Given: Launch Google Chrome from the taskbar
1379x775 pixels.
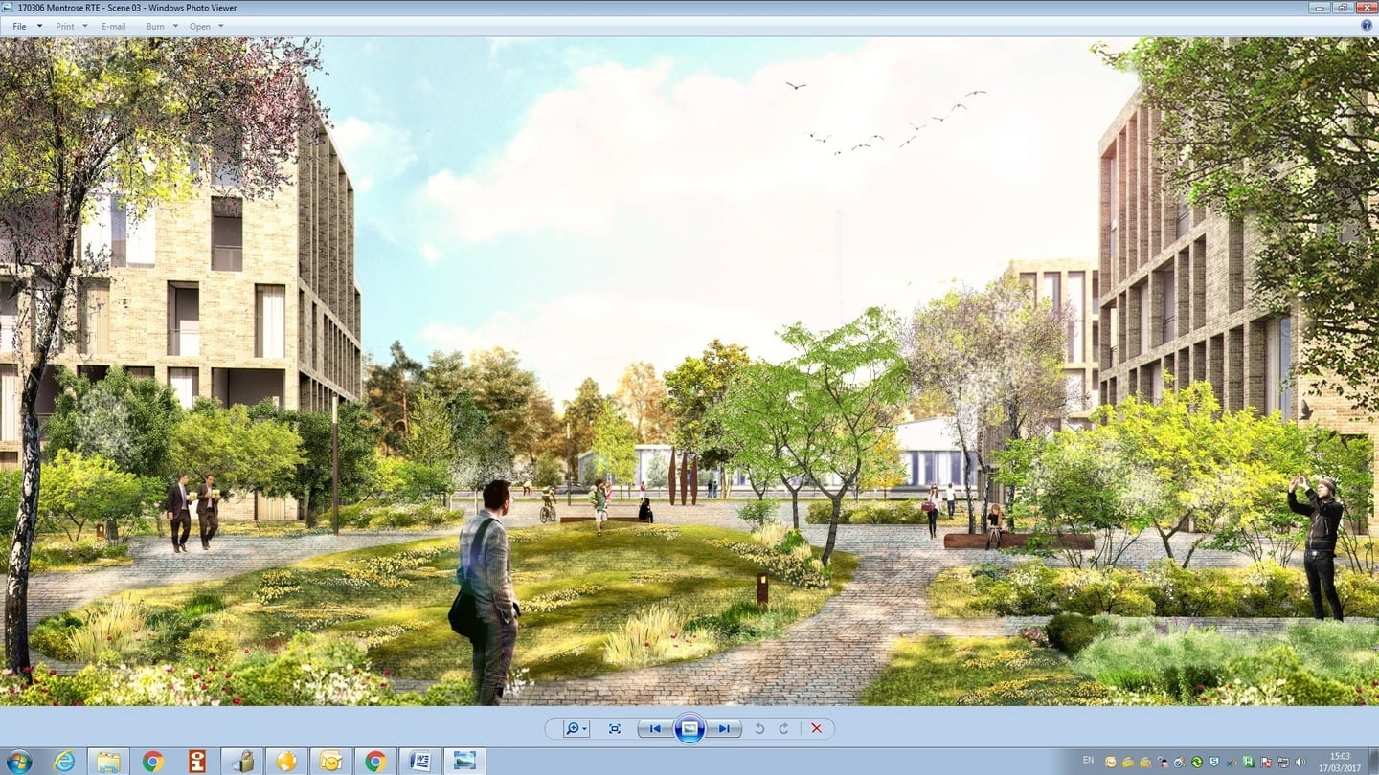Looking at the screenshot, I should tap(374, 762).
